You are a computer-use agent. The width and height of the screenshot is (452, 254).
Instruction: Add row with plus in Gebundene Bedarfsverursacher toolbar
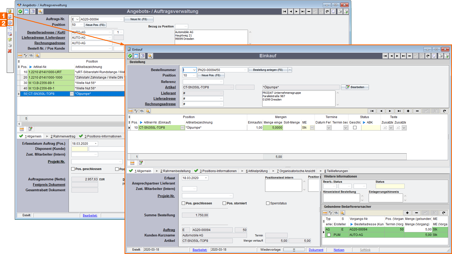pyautogui.click(x=407, y=213)
